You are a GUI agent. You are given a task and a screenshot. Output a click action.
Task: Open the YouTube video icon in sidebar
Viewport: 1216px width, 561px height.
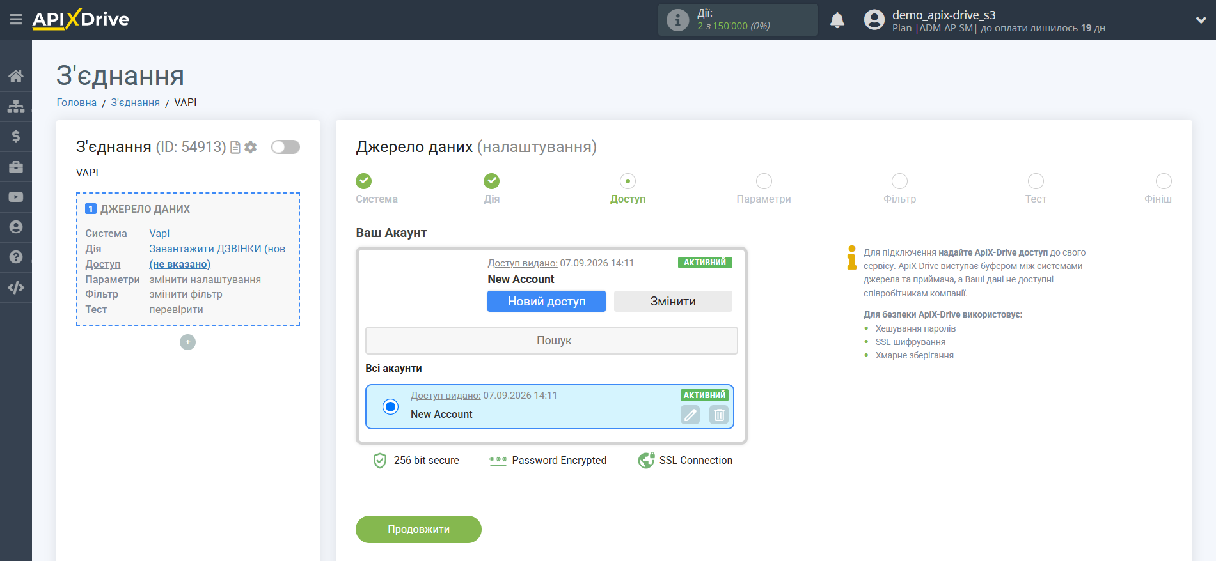(16, 197)
